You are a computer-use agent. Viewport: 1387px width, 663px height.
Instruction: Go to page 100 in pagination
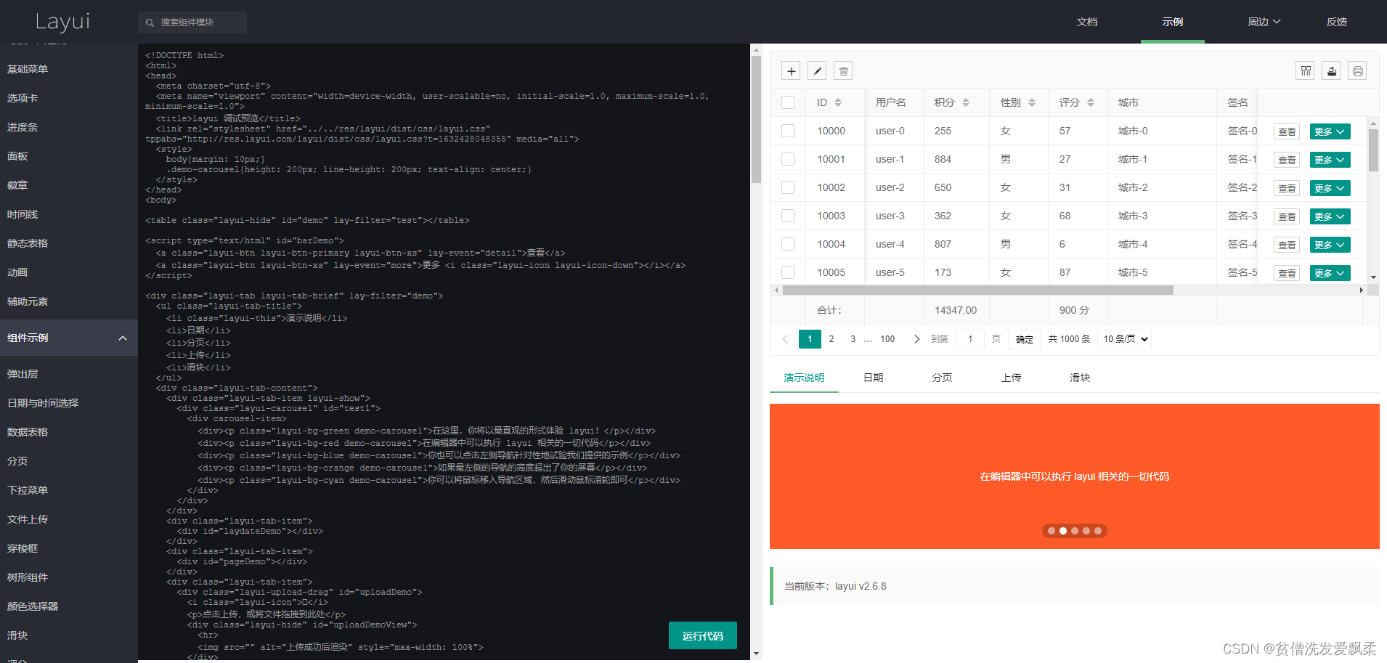[x=887, y=339]
